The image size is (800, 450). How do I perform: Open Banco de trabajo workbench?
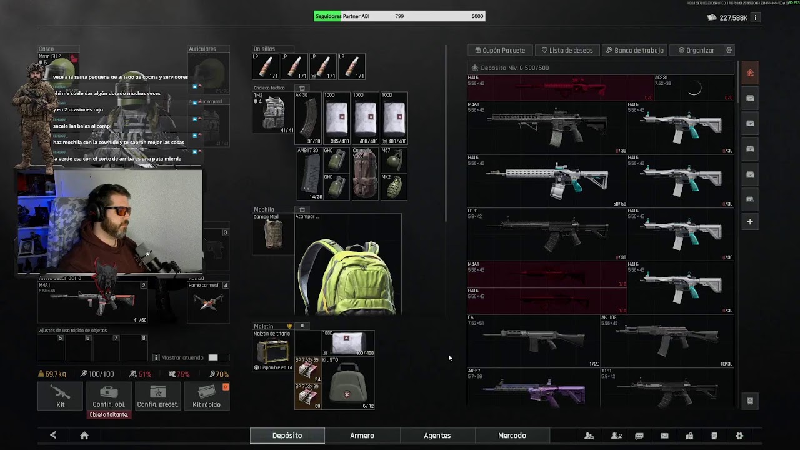pyautogui.click(x=635, y=50)
